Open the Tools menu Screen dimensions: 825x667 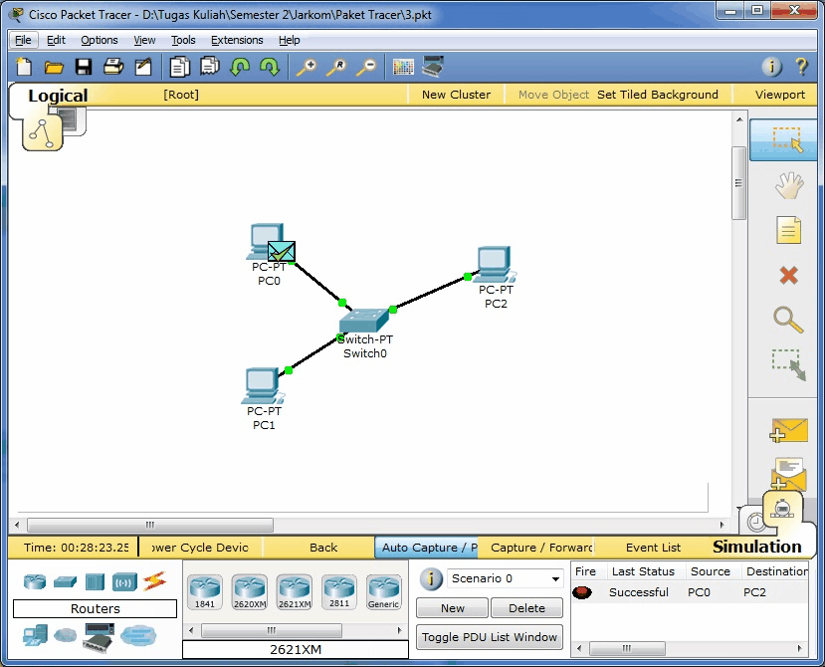pos(183,40)
